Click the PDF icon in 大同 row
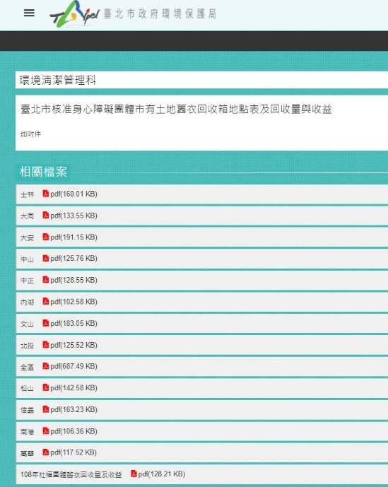 [x=46, y=216]
